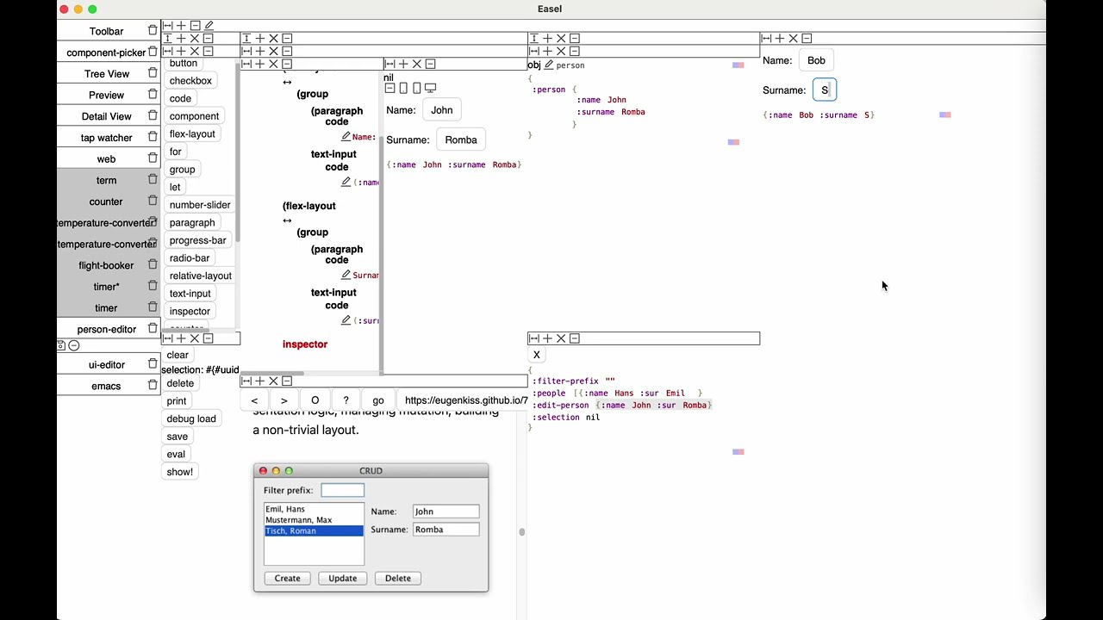Click the eval button

pos(176,454)
